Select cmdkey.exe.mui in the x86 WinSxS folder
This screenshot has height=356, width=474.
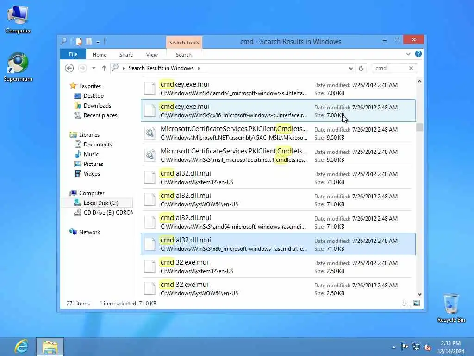(278, 110)
